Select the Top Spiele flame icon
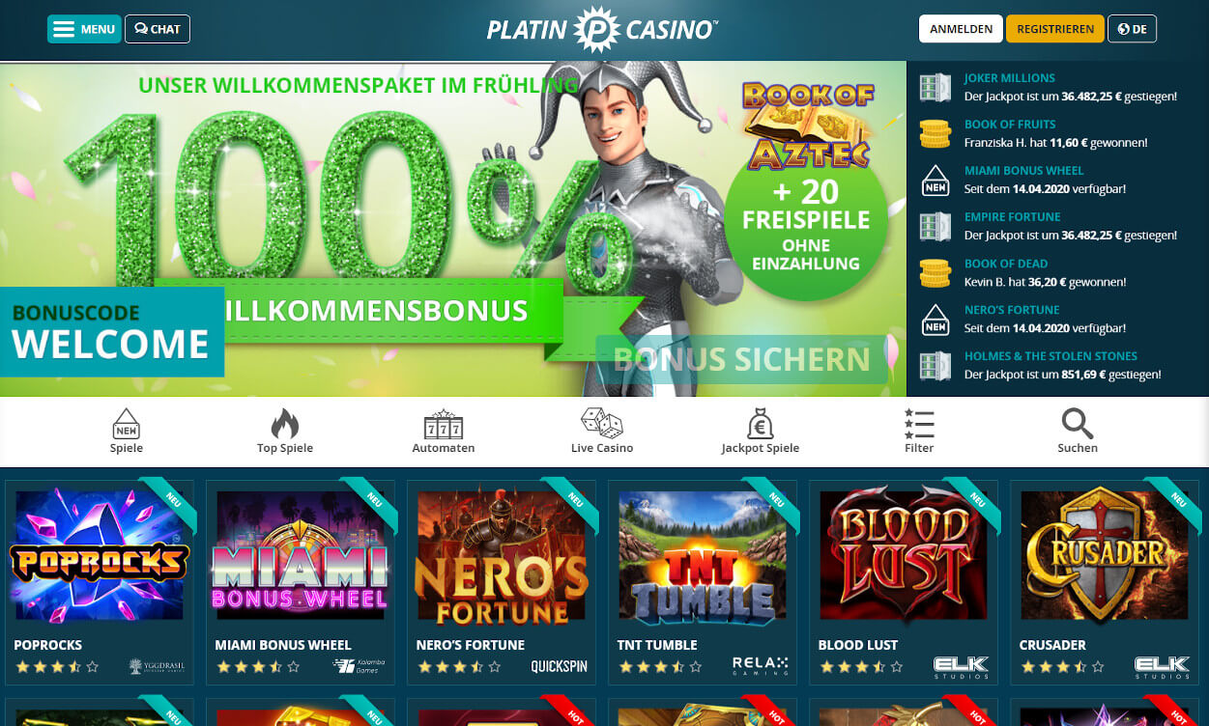The image size is (1209, 726). 285,423
